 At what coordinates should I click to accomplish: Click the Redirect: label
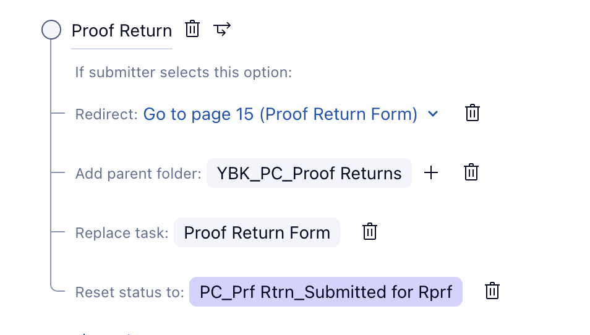click(106, 115)
